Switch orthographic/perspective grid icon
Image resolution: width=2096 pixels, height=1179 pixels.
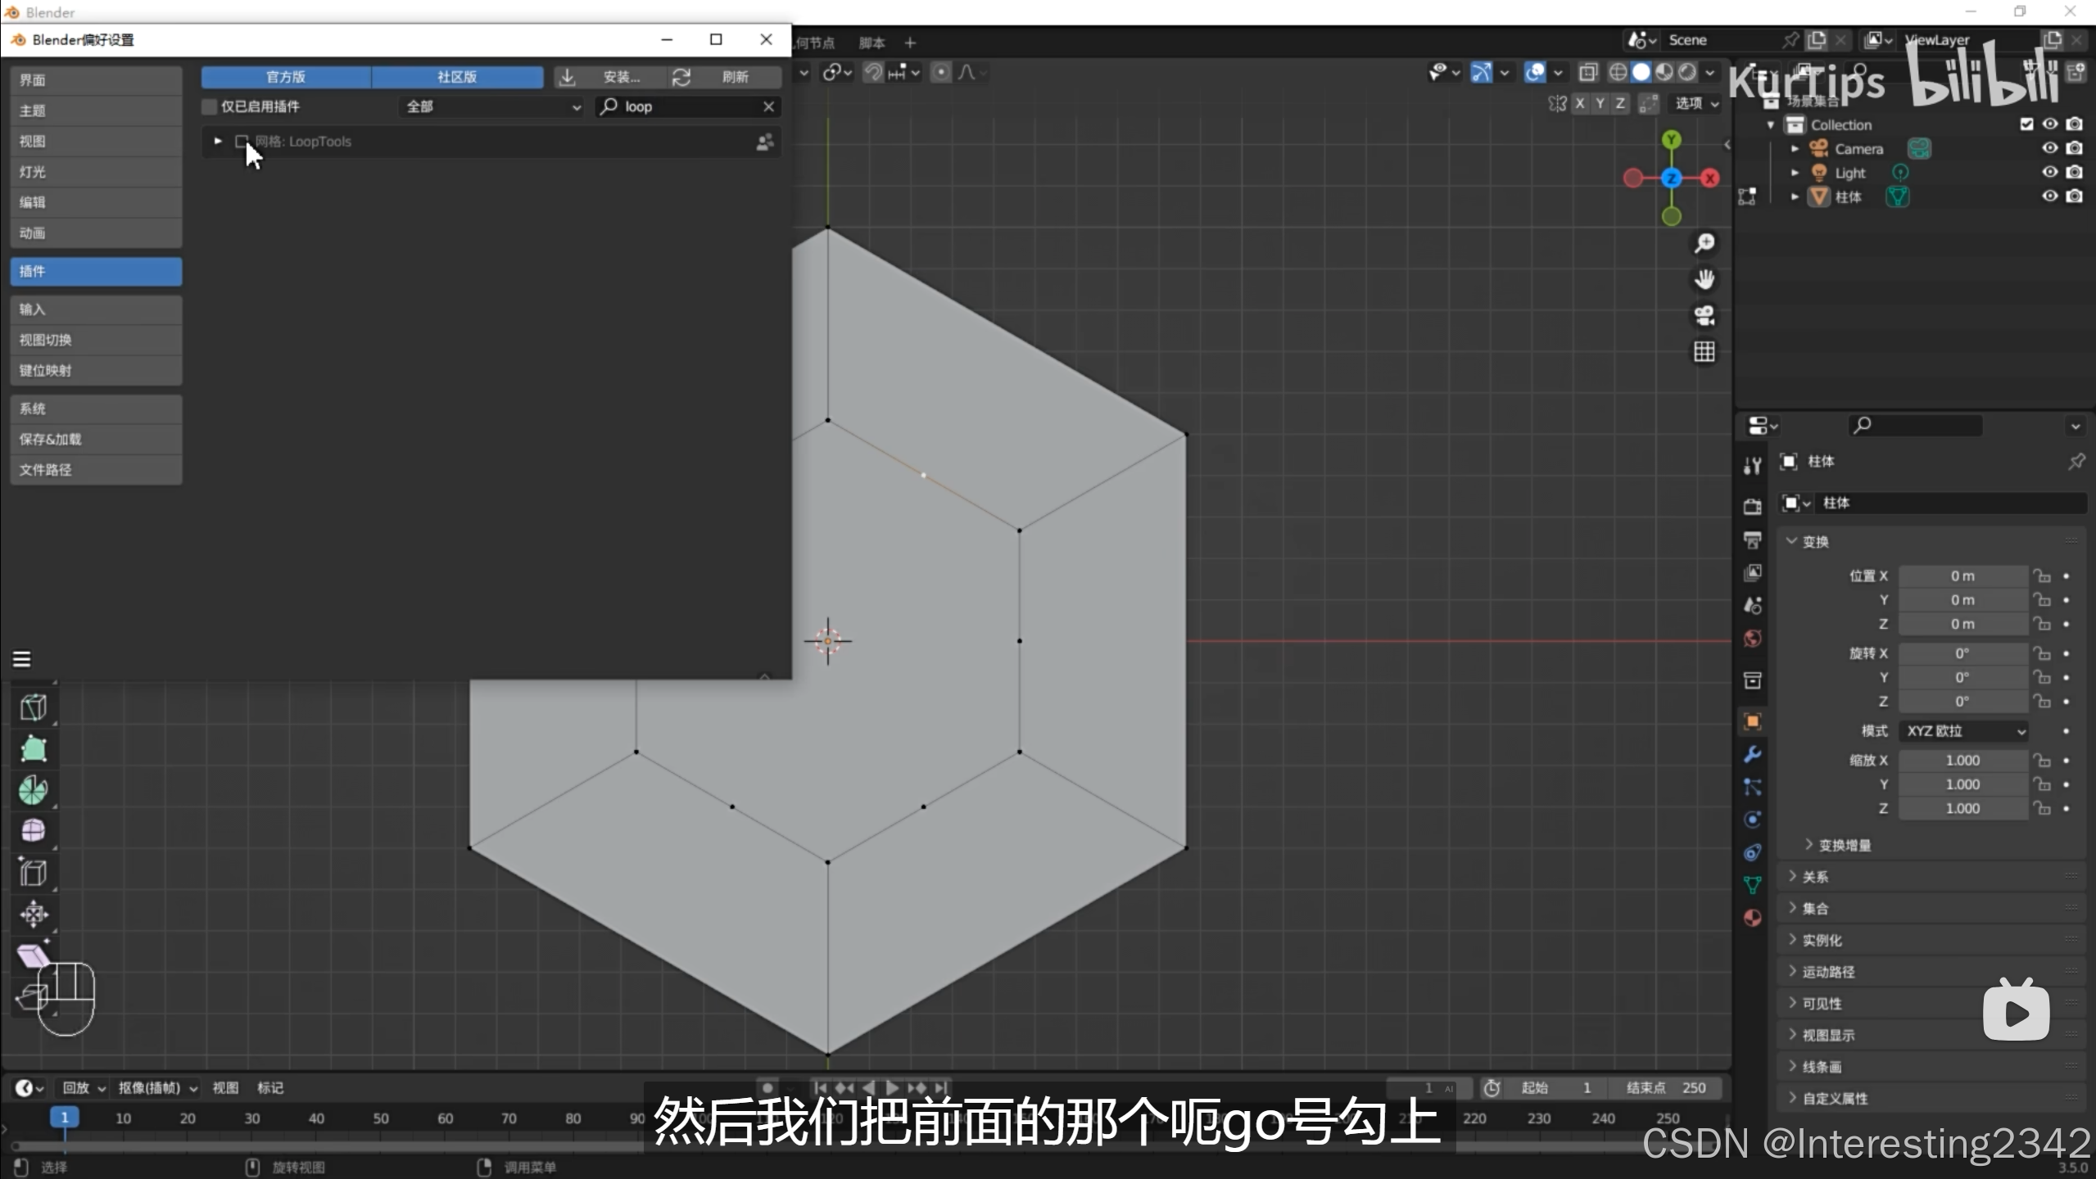tap(1704, 352)
